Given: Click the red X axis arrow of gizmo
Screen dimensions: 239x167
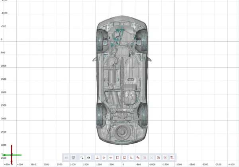Looking at the screenshot, I should (12, 155).
